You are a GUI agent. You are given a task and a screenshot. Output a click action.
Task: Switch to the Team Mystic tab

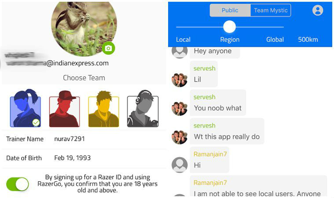click(x=271, y=10)
